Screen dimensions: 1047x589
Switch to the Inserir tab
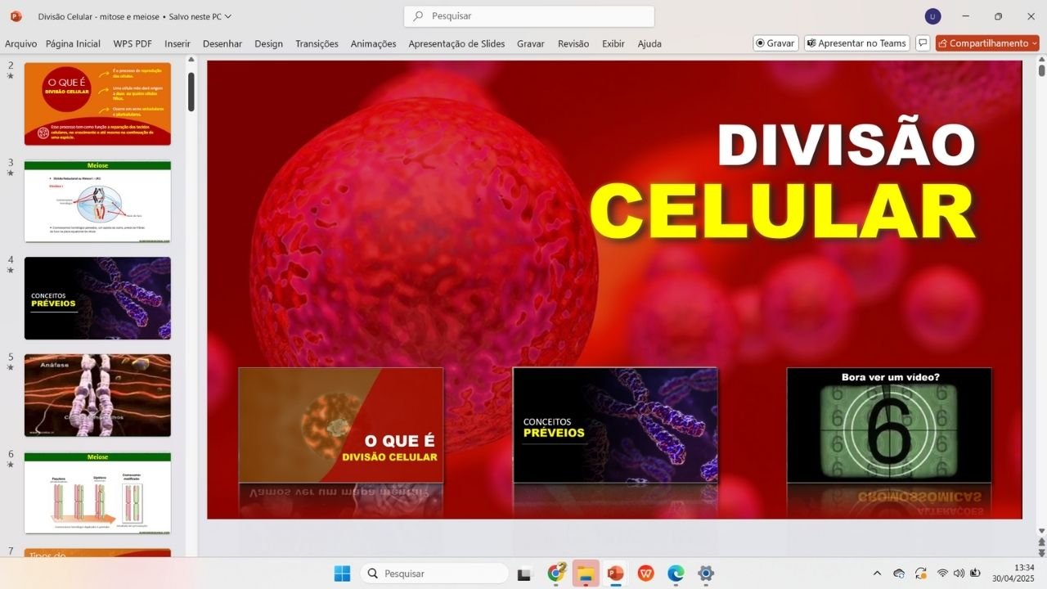click(x=177, y=43)
